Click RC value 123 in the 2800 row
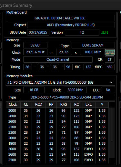 [76, 116]
